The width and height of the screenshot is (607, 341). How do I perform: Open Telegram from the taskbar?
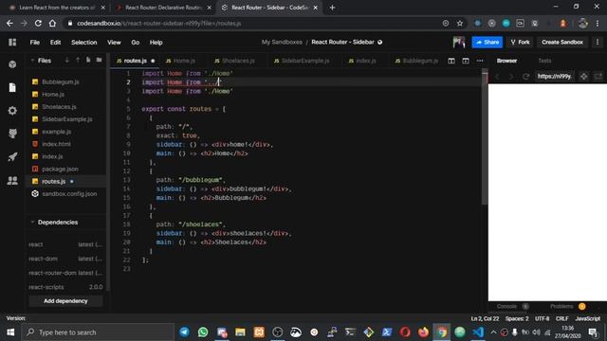tap(184, 332)
